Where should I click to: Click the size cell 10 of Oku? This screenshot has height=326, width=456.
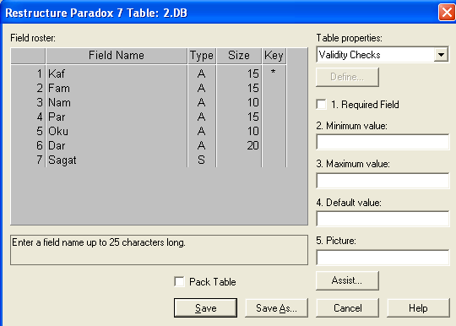pyautogui.click(x=239, y=131)
